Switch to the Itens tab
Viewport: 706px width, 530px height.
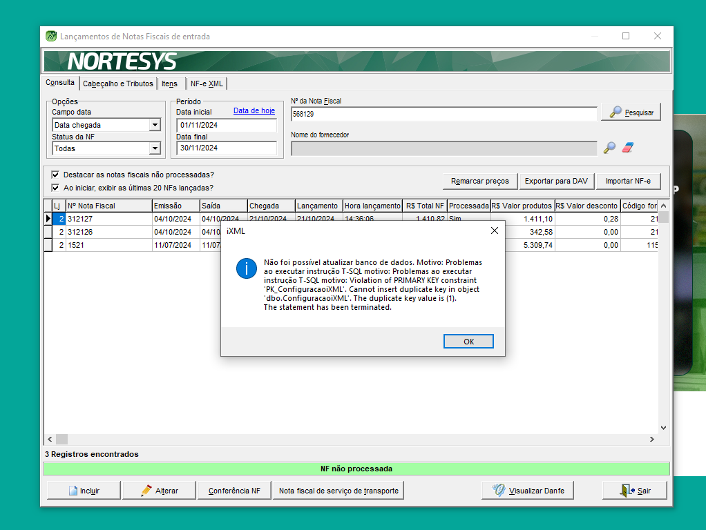click(x=169, y=84)
